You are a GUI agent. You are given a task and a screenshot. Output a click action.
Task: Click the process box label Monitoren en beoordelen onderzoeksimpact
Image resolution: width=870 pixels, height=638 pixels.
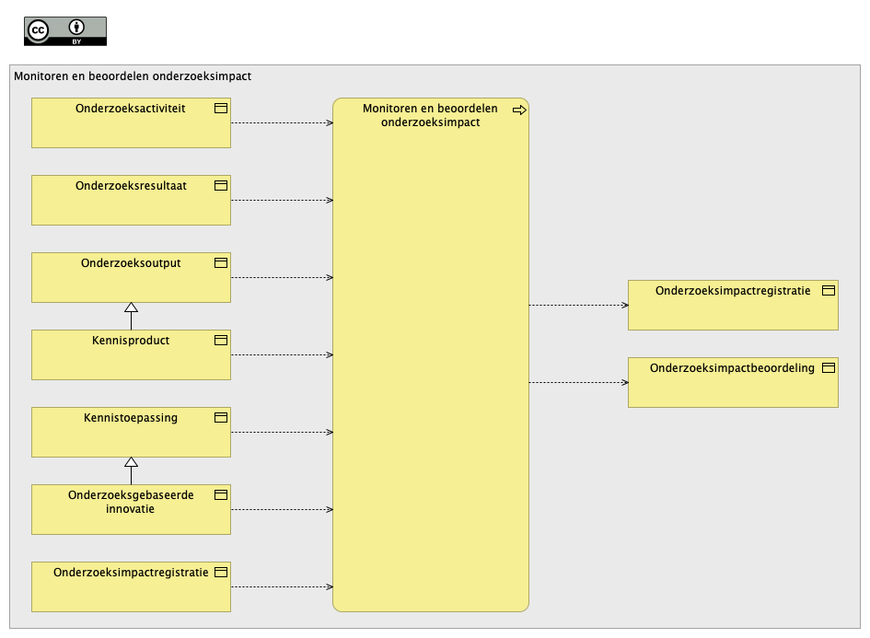pos(431,115)
